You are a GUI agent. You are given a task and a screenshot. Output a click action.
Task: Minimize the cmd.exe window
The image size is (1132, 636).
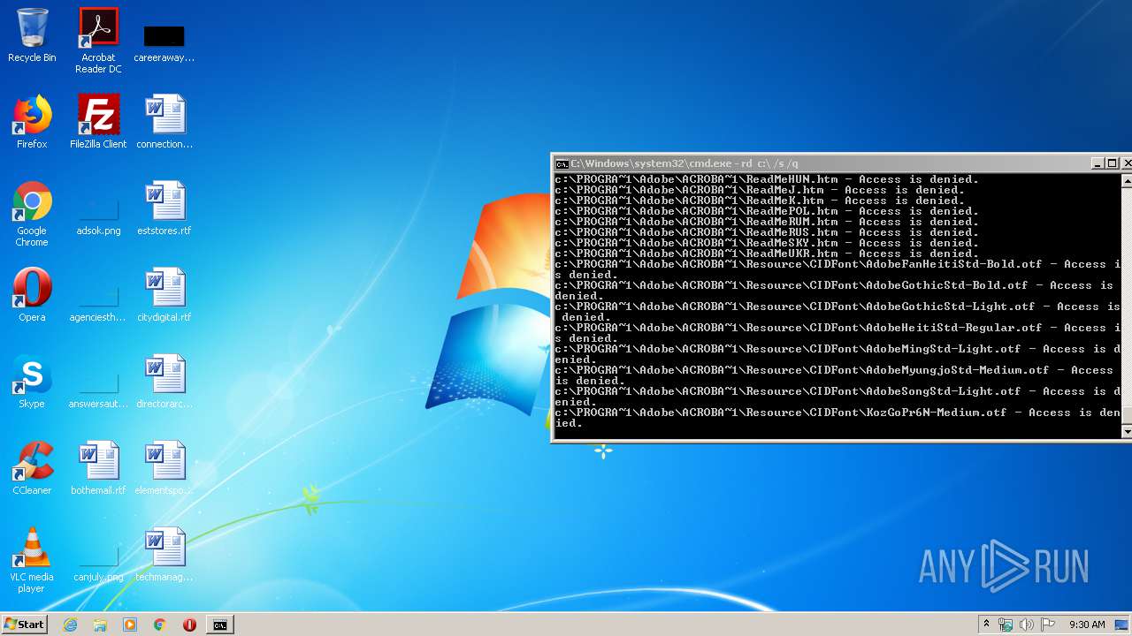pos(1098,163)
